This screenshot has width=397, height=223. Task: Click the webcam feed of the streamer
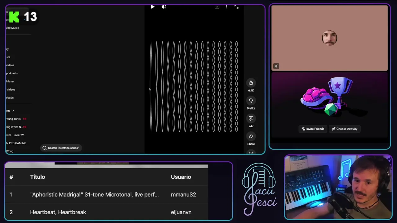point(338,187)
